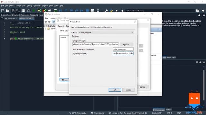Save the current file in Spyder toolbar
206x115 pixels.
click(x=13, y=11)
